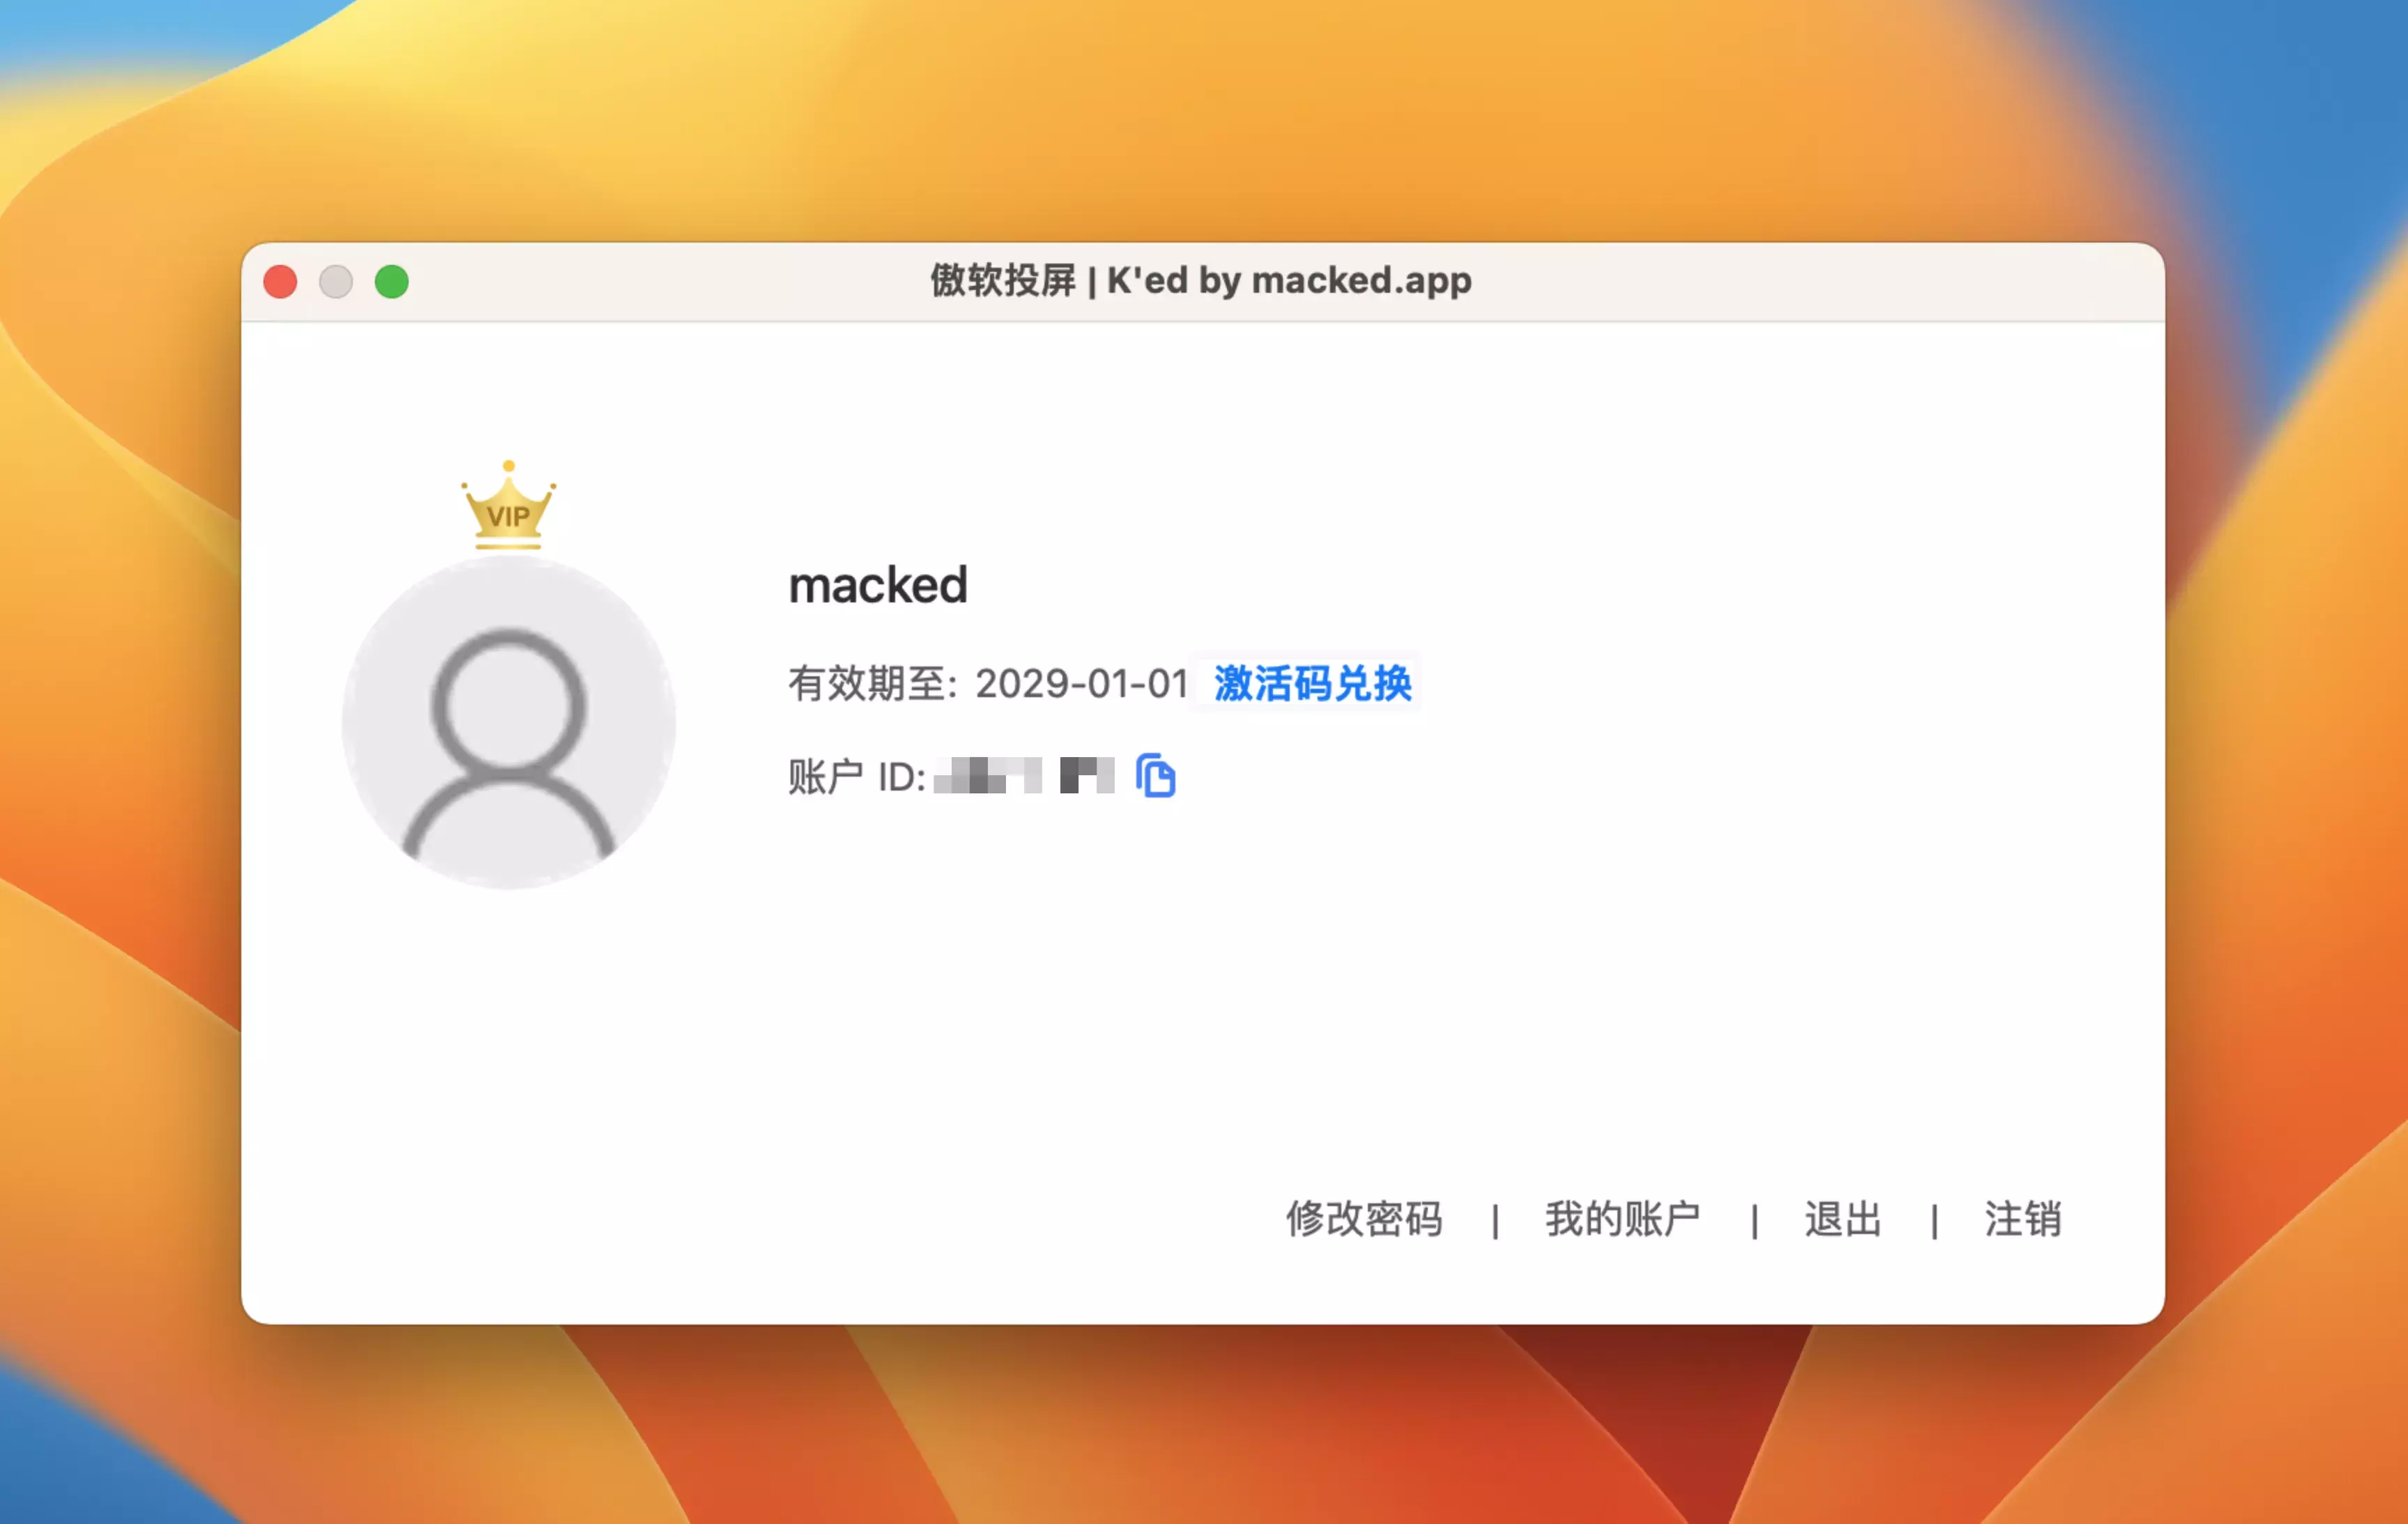Viewport: 2408px width, 1524px height.
Task: Click the username macked
Action: pos(878,585)
